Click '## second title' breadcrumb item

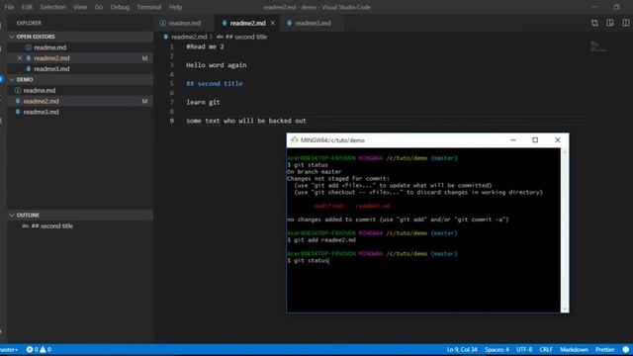pyautogui.click(x=246, y=37)
